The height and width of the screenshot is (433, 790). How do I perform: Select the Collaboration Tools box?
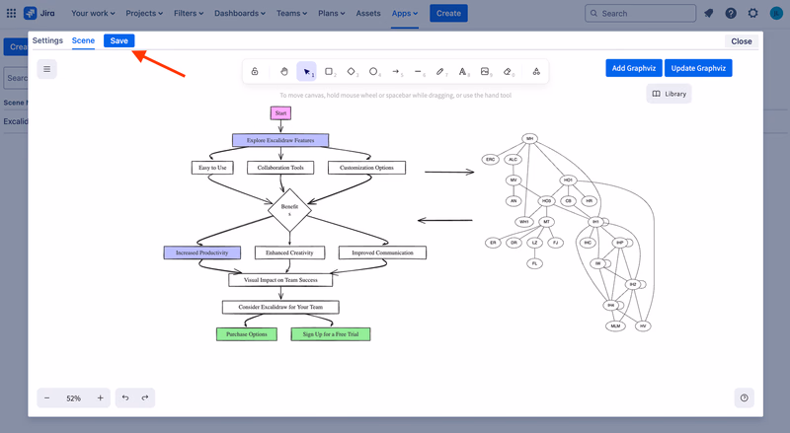pos(280,167)
